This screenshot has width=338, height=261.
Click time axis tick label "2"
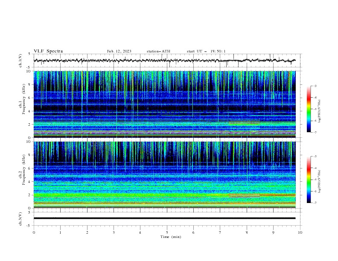pyautogui.click(x=87, y=232)
